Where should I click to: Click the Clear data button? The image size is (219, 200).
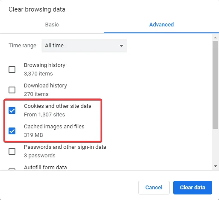tap(192, 188)
